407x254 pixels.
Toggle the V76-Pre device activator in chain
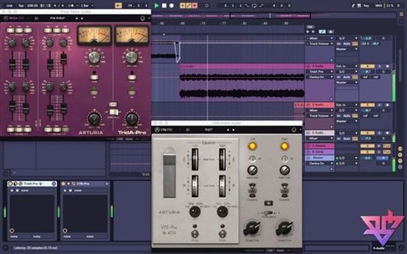click(x=64, y=184)
